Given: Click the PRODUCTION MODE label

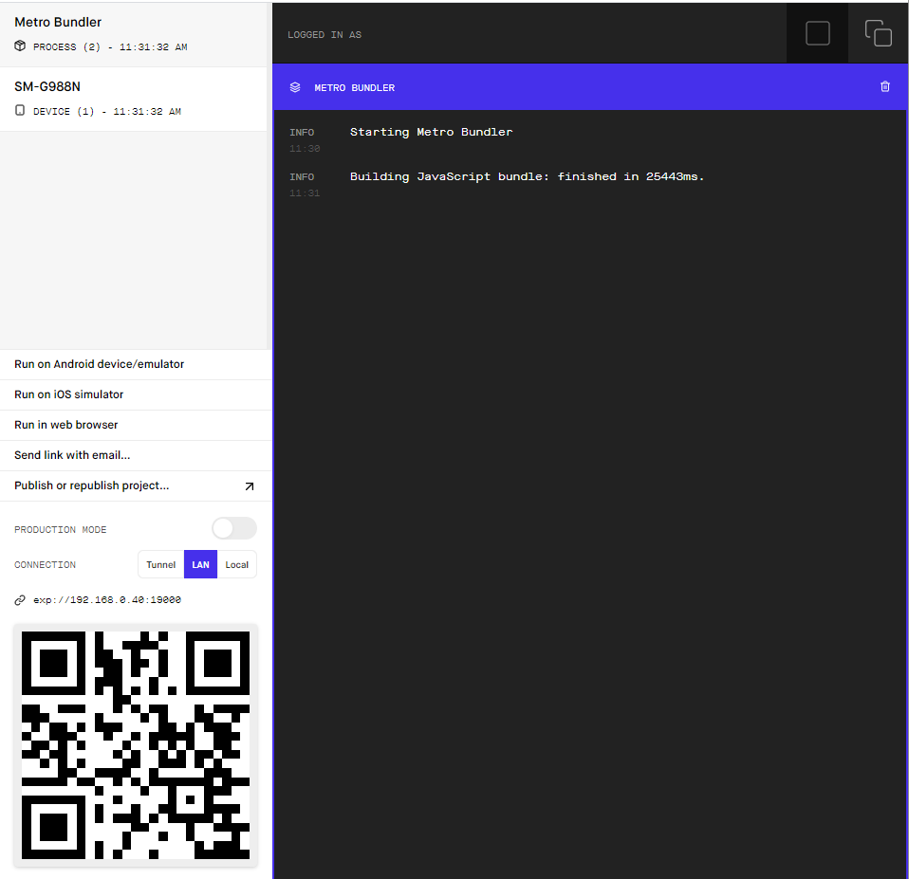Looking at the screenshot, I should click(x=61, y=530).
